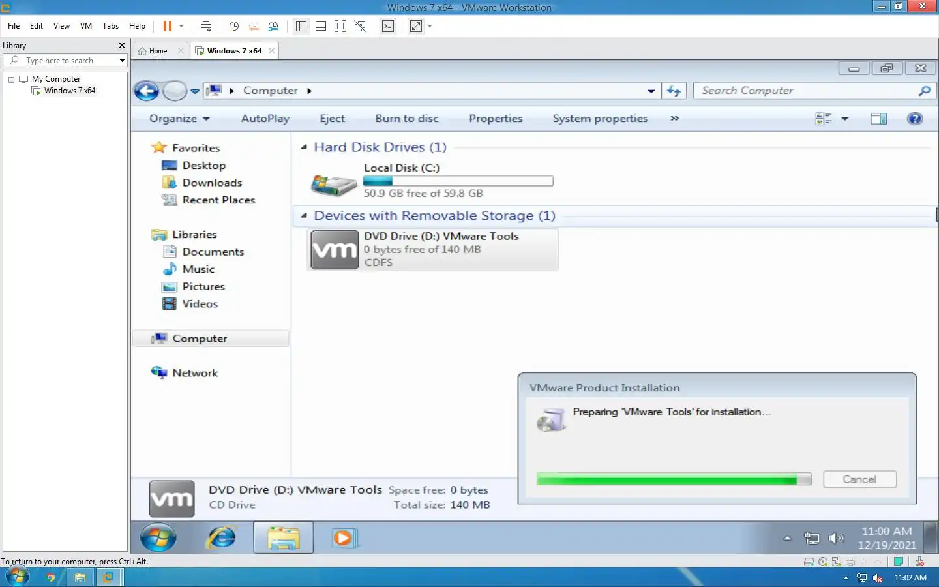Enter full screen mode icon
The image size is (939, 587).
(x=340, y=26)
